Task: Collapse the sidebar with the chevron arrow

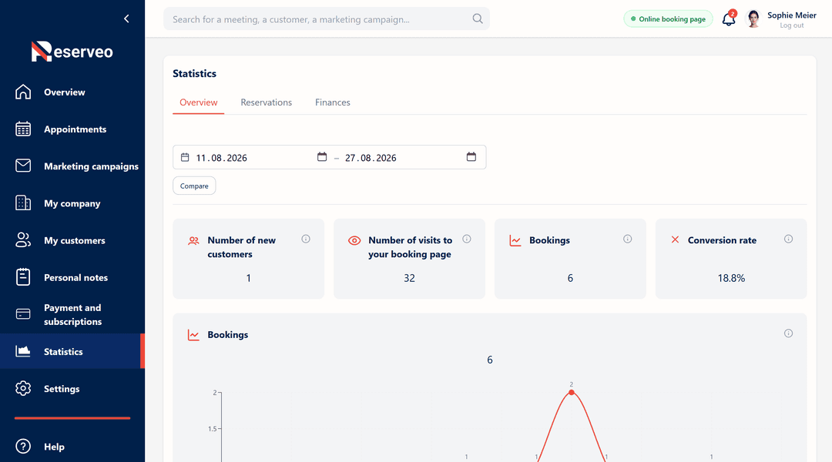Action: point(126,18)
